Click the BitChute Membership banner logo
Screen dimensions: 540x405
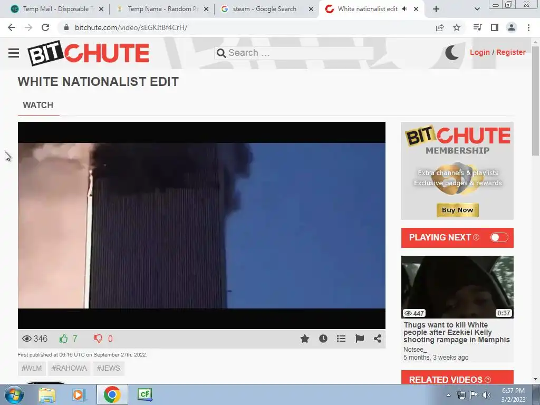pyautogui.click(x=457, y=137)
